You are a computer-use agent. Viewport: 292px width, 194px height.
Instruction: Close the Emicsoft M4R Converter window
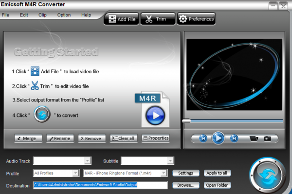coord(283,6)
